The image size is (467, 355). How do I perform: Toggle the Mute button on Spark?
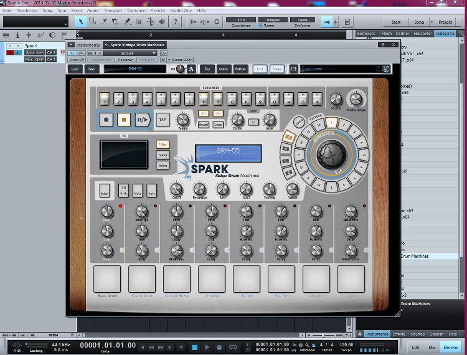point(138,190)
